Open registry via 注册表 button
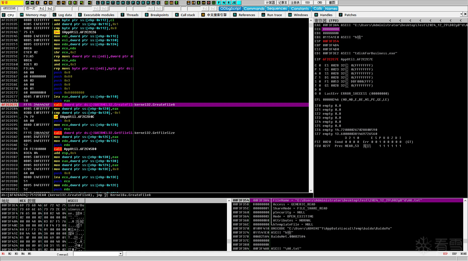Screen dimensions: 468x261 pos(295,3)
